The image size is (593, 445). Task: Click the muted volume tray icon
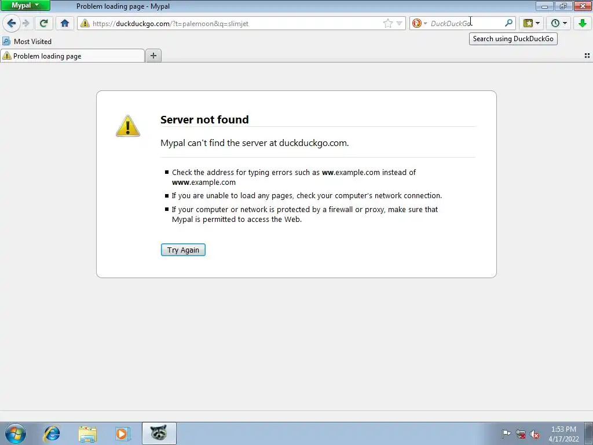pyautogui.click(x=535, y=434)
